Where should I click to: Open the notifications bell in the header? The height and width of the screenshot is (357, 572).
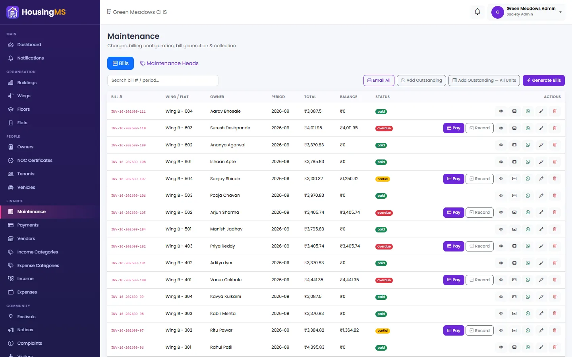(x=477, y=12)
